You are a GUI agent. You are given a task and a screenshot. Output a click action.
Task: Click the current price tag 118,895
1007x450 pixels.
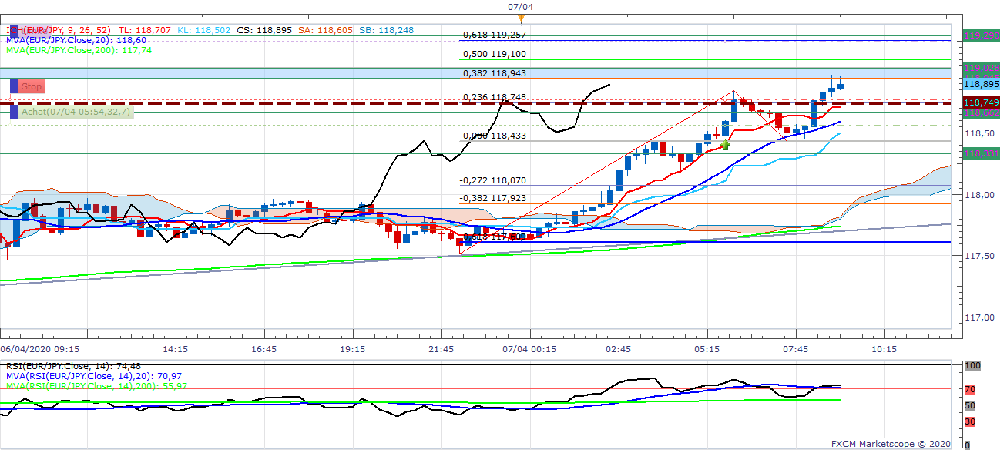982,85
